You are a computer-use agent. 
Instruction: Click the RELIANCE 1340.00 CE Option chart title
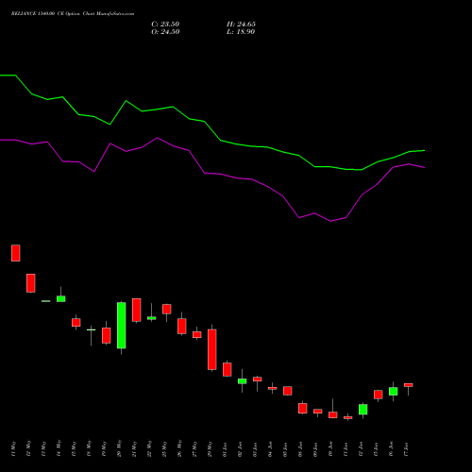pyautogui.click(x=73, y=14)
